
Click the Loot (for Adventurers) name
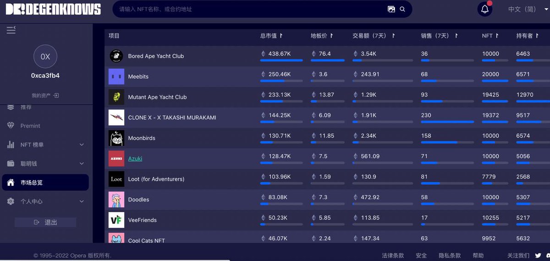click(156, 179)
